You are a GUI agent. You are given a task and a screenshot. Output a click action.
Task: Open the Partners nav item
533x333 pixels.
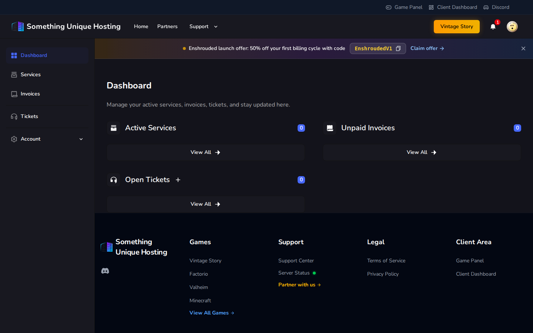pyautogui.click(x=167, y=27)
